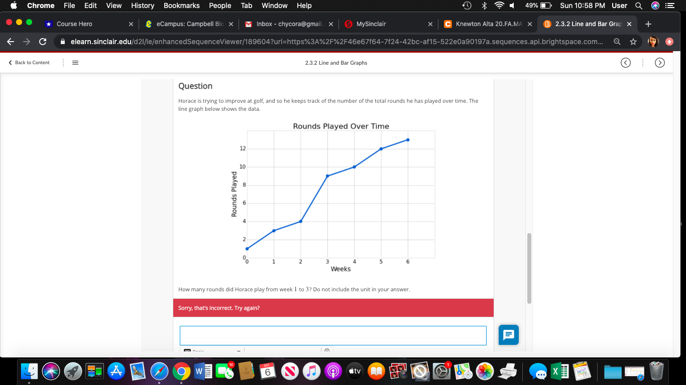Viewport: 686px width, 385px height.
Task: Open Spotlight search in the menu bar
Action: tap(639, 6)
